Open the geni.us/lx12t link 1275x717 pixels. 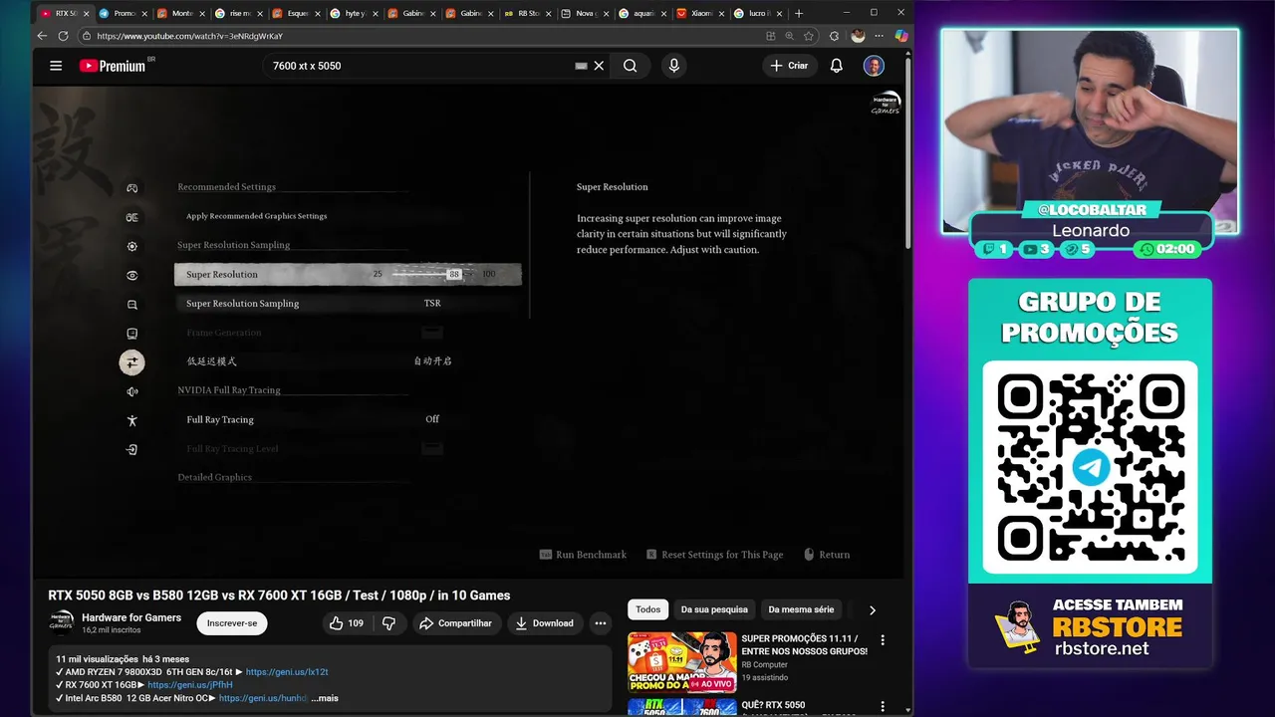click(287, 672)
